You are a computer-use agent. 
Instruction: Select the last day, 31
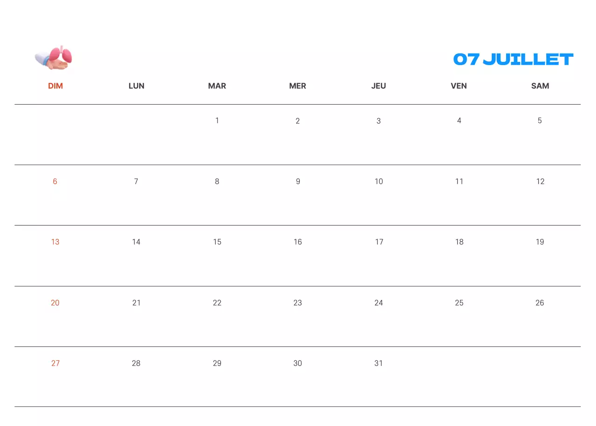click(379, 363)
